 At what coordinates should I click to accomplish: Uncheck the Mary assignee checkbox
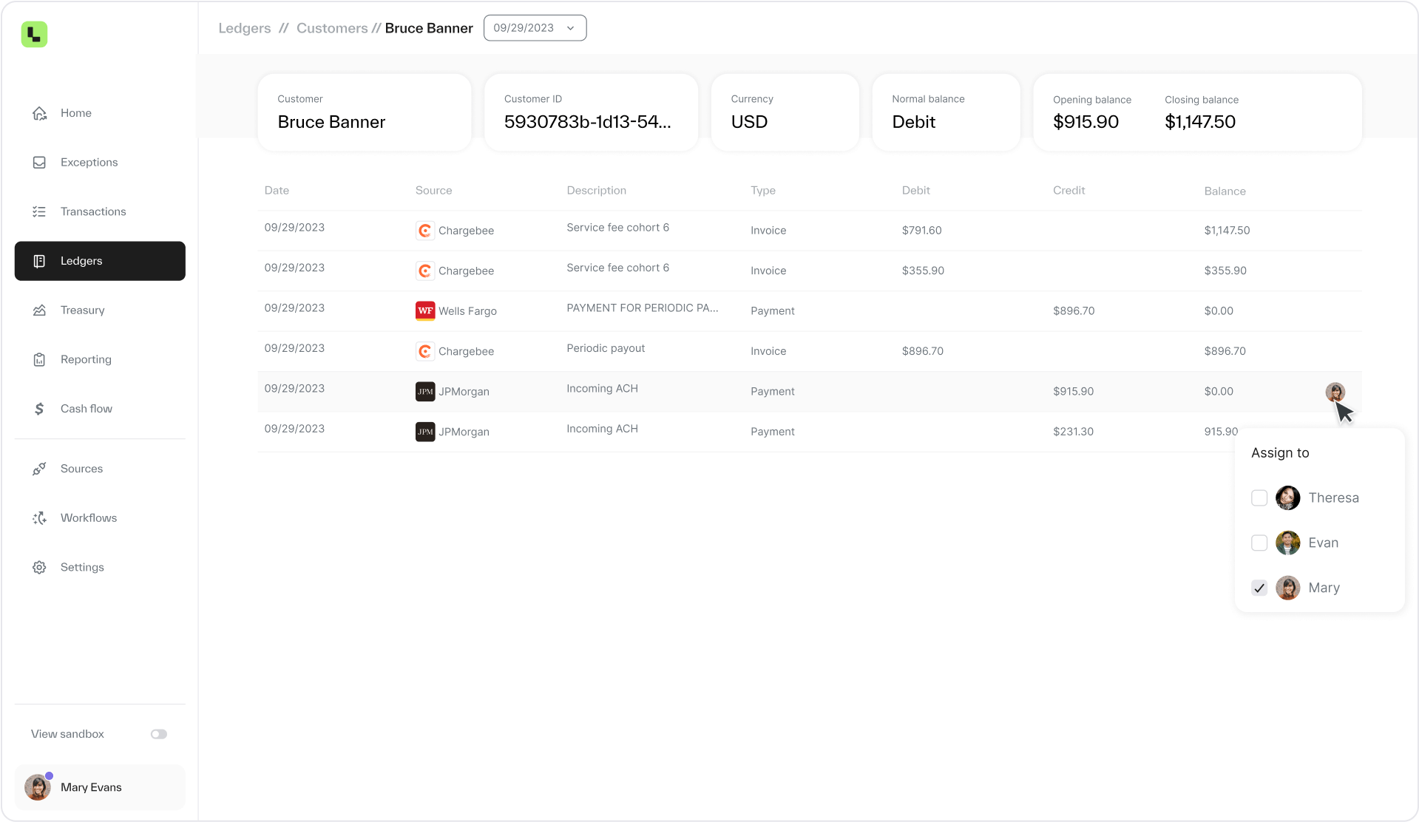pyautogui.click(x=1259, y=588)
